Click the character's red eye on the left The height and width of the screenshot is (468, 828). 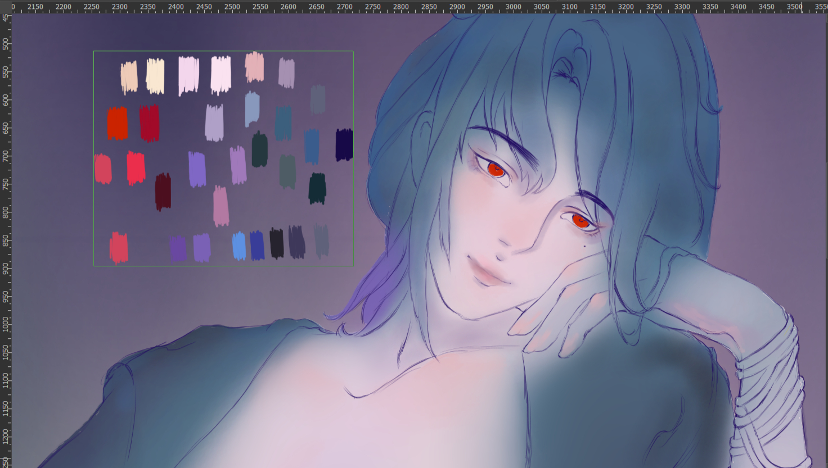(x=496, y=169)
